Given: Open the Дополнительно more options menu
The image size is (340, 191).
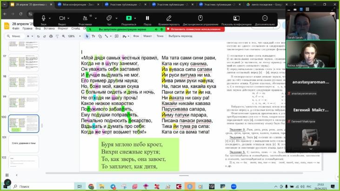Looking at the screenshot, I should tap(265, 18).
